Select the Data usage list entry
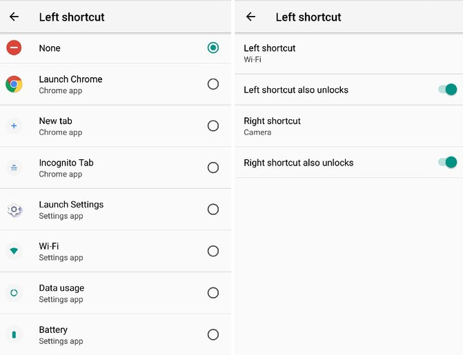This screenshot has width=463, height=355. click(x=115, y=293)
